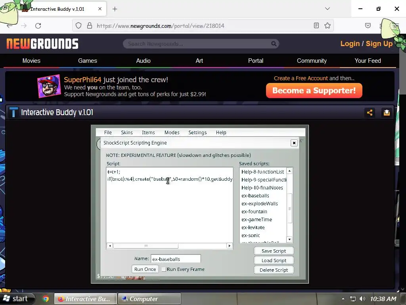Click the browser reload icon
The image size is (406, 305).
38,26
